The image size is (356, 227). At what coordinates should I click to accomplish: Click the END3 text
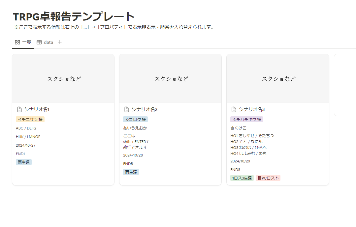pyautogui.click(x=235, y=170)
